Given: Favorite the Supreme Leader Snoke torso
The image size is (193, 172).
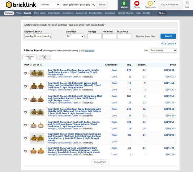Looking at the screenshot, I should click(26, 151).
